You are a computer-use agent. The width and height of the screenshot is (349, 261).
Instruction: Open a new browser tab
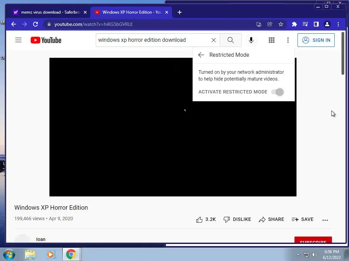click(x=180, y=13)
